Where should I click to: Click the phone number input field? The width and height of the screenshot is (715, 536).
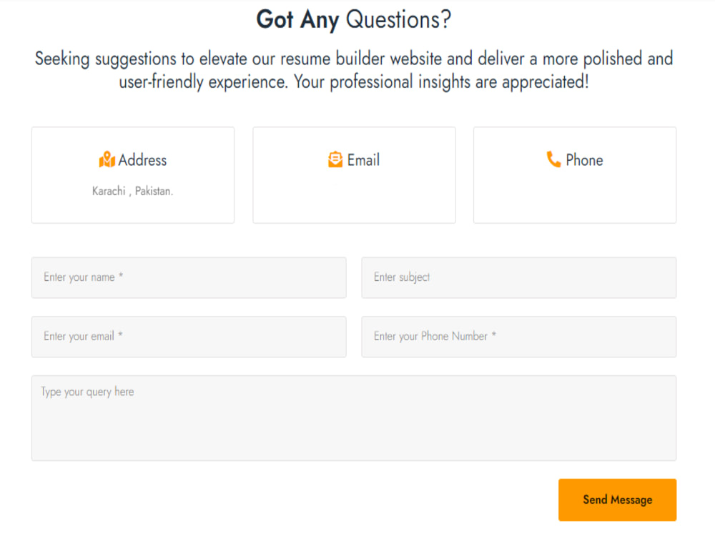[518, 336]
